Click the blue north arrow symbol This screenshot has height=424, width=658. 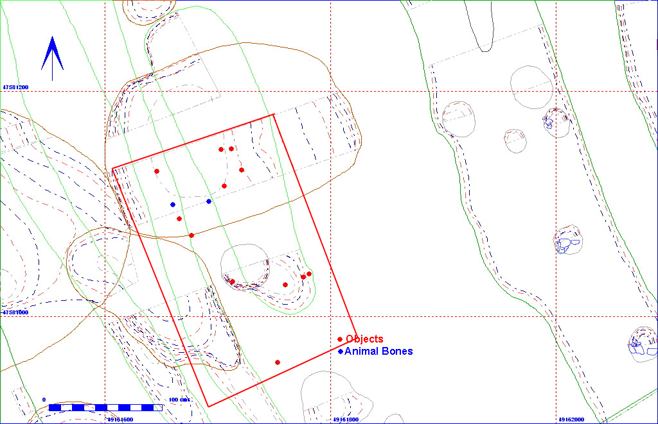(52, 54)
